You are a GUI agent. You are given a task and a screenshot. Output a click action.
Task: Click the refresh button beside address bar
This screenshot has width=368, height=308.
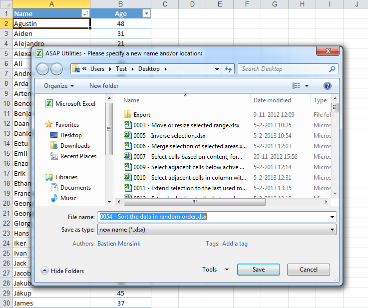[x=228, y=69]
